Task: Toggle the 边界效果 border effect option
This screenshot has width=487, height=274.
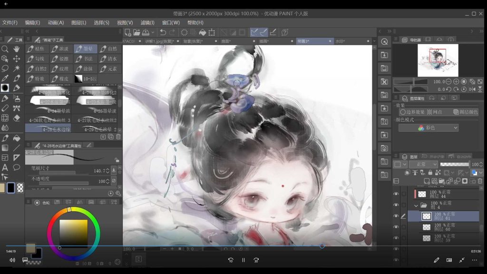Action: click(412, 112)
